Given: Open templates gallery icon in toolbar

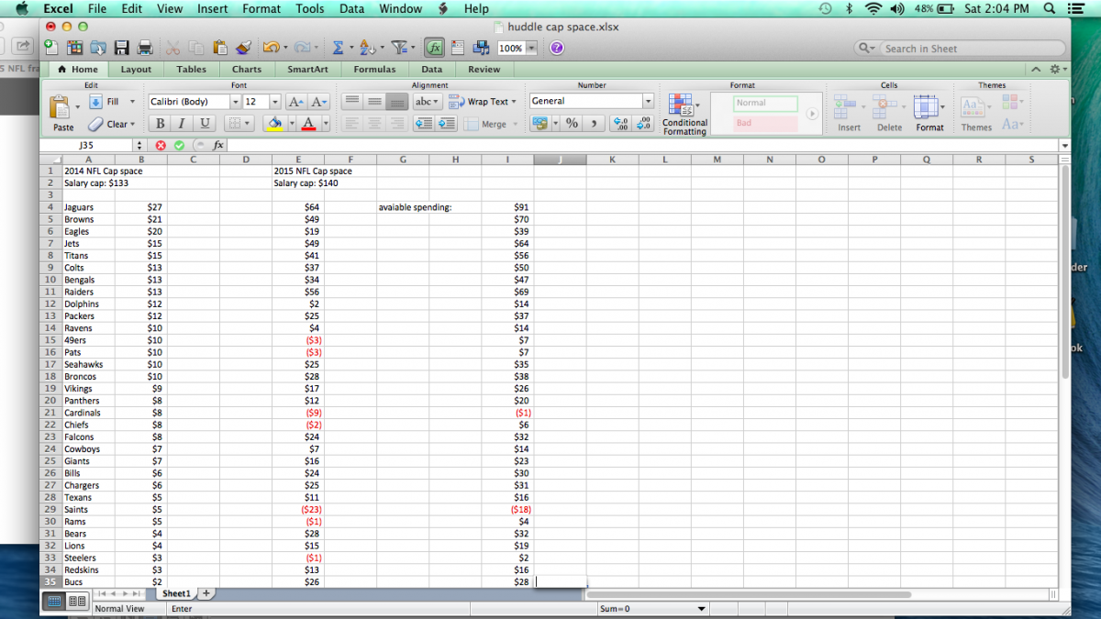Looking at the screenshot, I should pyautogui.click(x=75, y=48).
